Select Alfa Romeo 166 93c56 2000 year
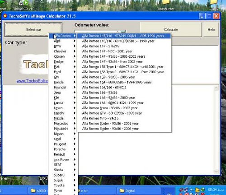Viewport: 226px width, 195px height. coord(124,97)
